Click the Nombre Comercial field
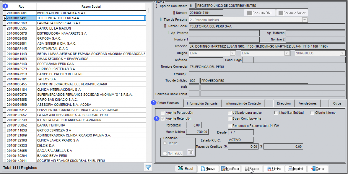The height and width of the screenshot is (174, 348). [x=267, y=67]
